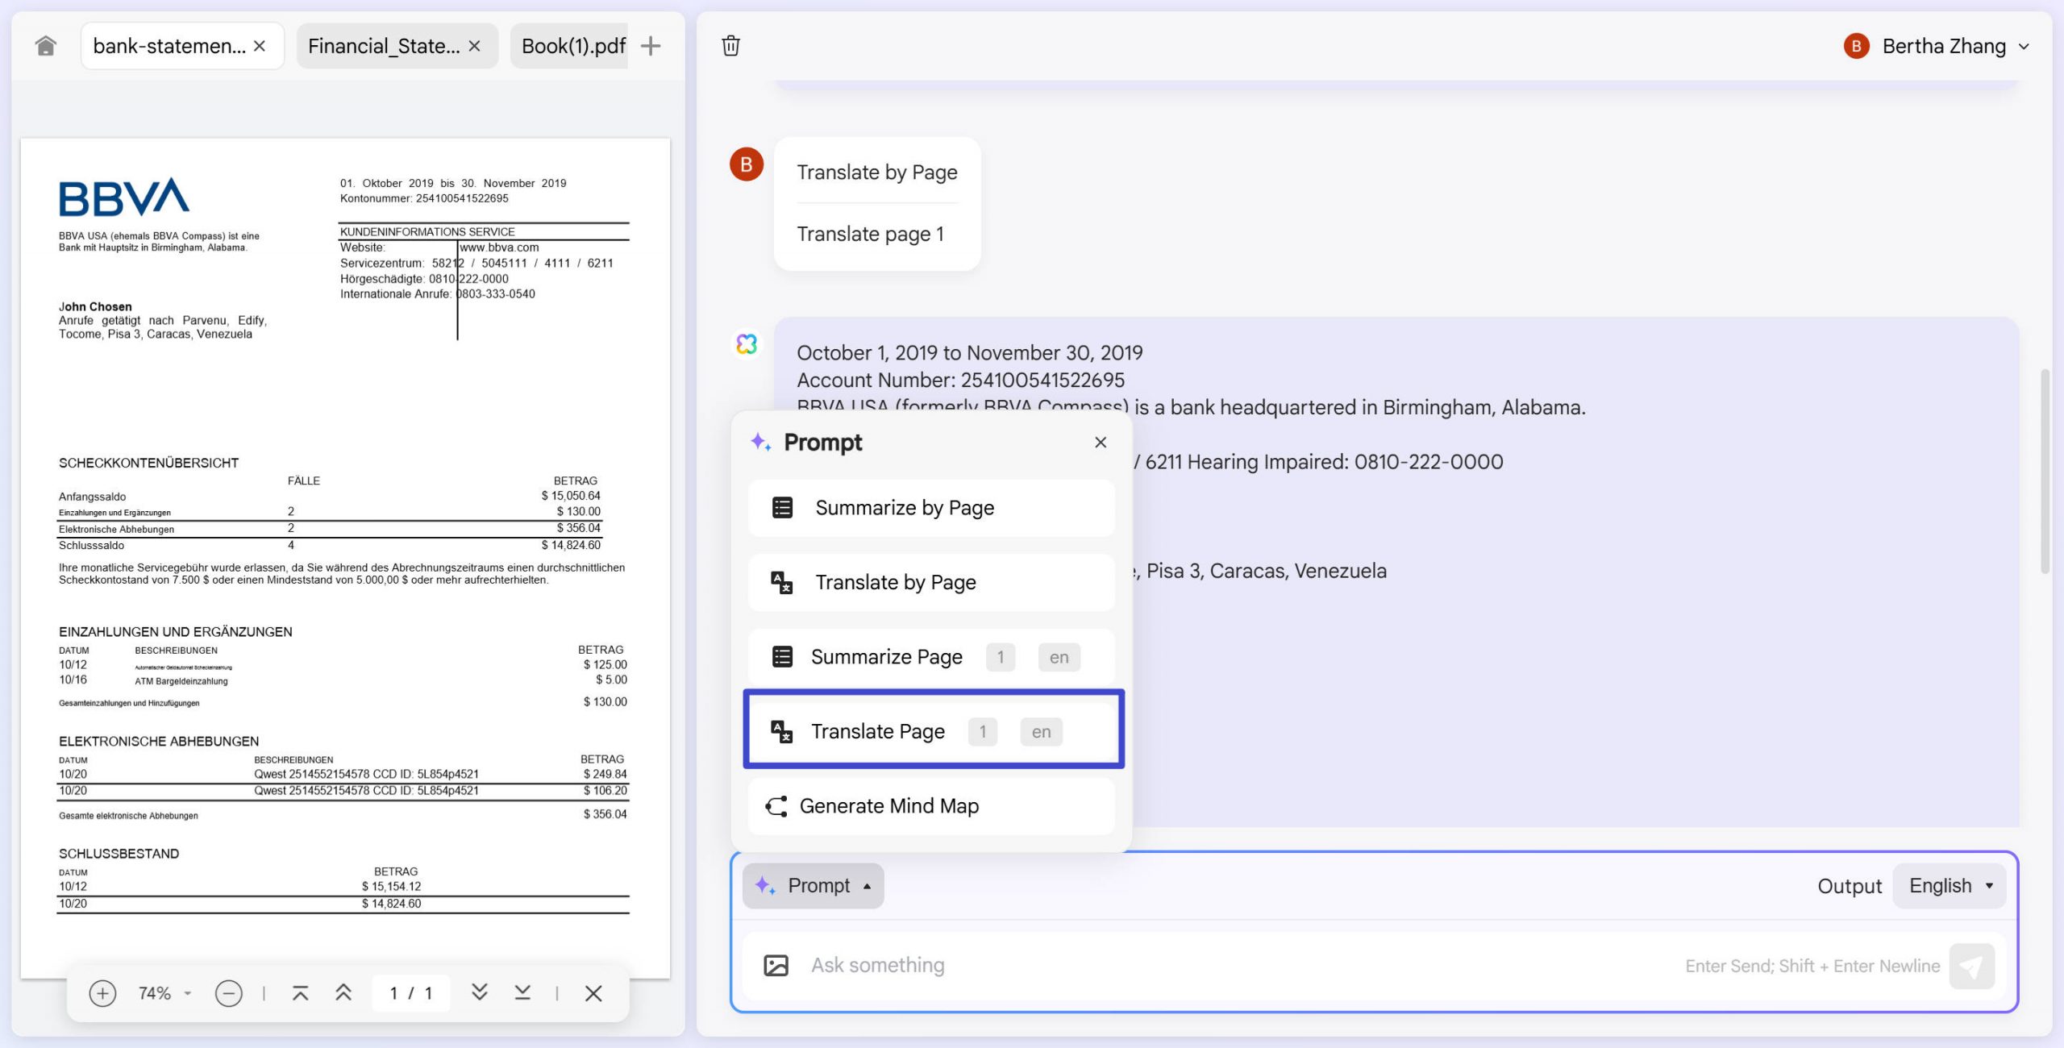Click the home icon
The image size is (2064, 1048).
[x=46, y=46]
